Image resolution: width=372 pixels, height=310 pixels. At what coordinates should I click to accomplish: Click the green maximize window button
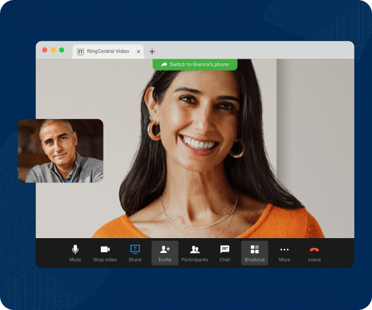[62, 50]
